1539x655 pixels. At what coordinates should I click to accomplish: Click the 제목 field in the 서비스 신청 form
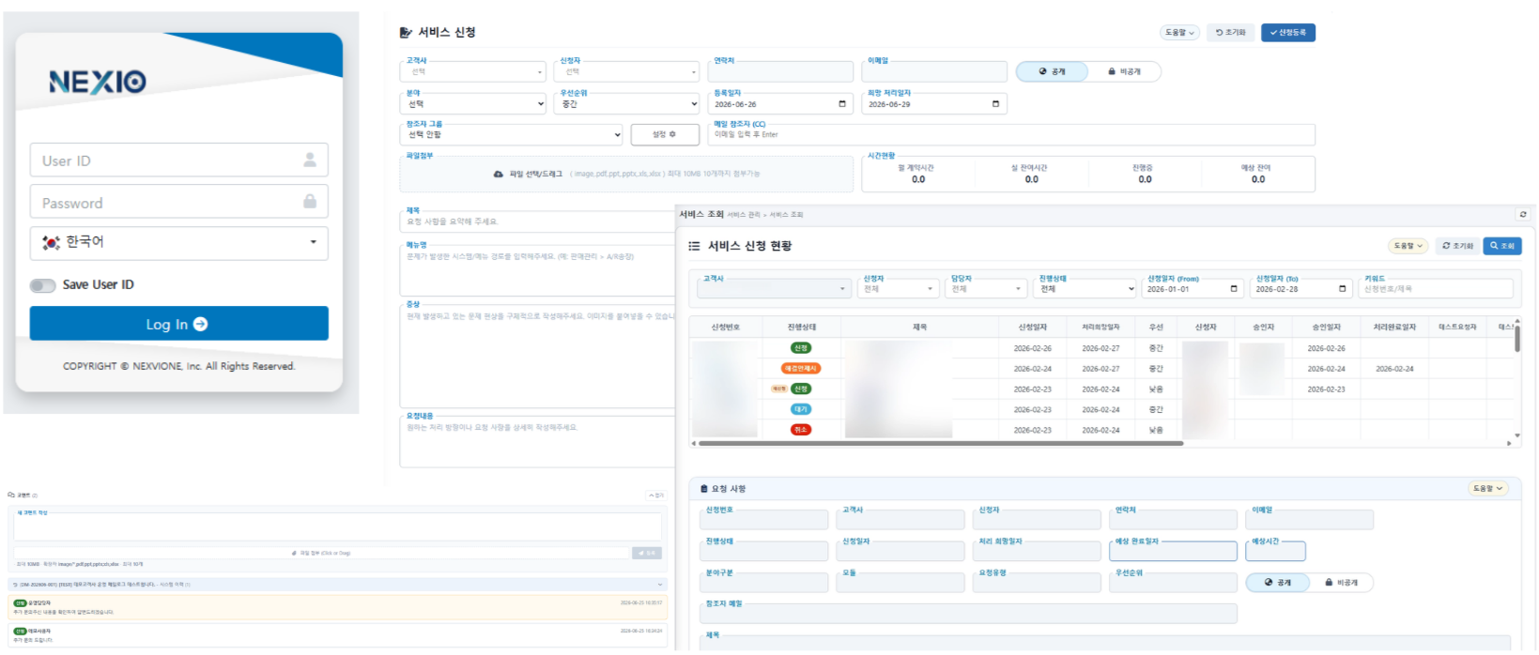click(x=537, y=222)
